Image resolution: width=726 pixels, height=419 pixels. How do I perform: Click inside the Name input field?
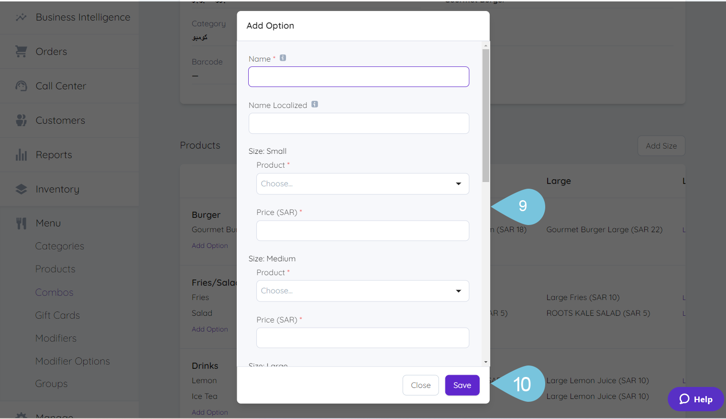[358, 76]
